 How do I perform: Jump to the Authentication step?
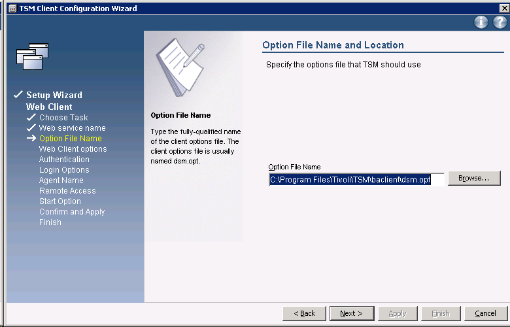64,160
